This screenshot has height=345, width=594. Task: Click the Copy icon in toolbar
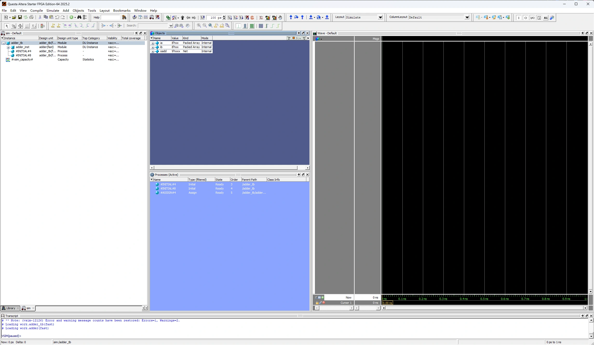46,17
